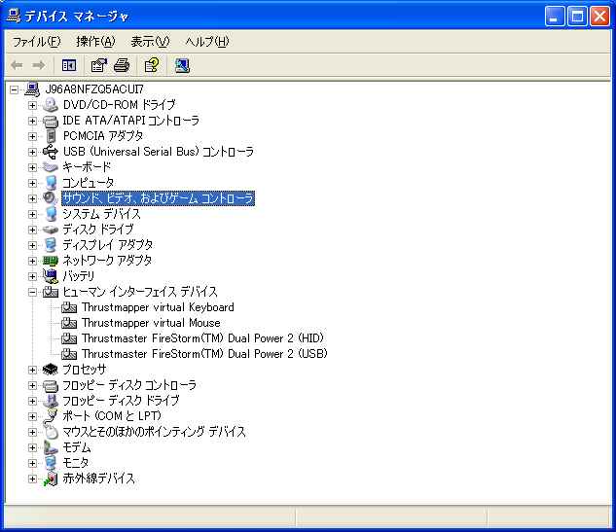
Task: Select the モニタ row
Action: (x=76, y=463)
